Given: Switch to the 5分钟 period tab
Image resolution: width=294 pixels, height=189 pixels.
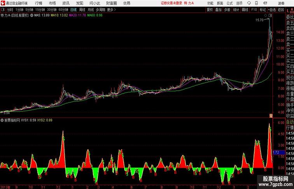Looking at the screenshot, I should pyautogui.click(x=29, y=10).
